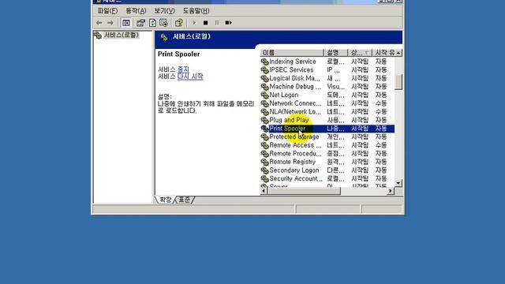Click the services icon in blue header

coord(164,38)
